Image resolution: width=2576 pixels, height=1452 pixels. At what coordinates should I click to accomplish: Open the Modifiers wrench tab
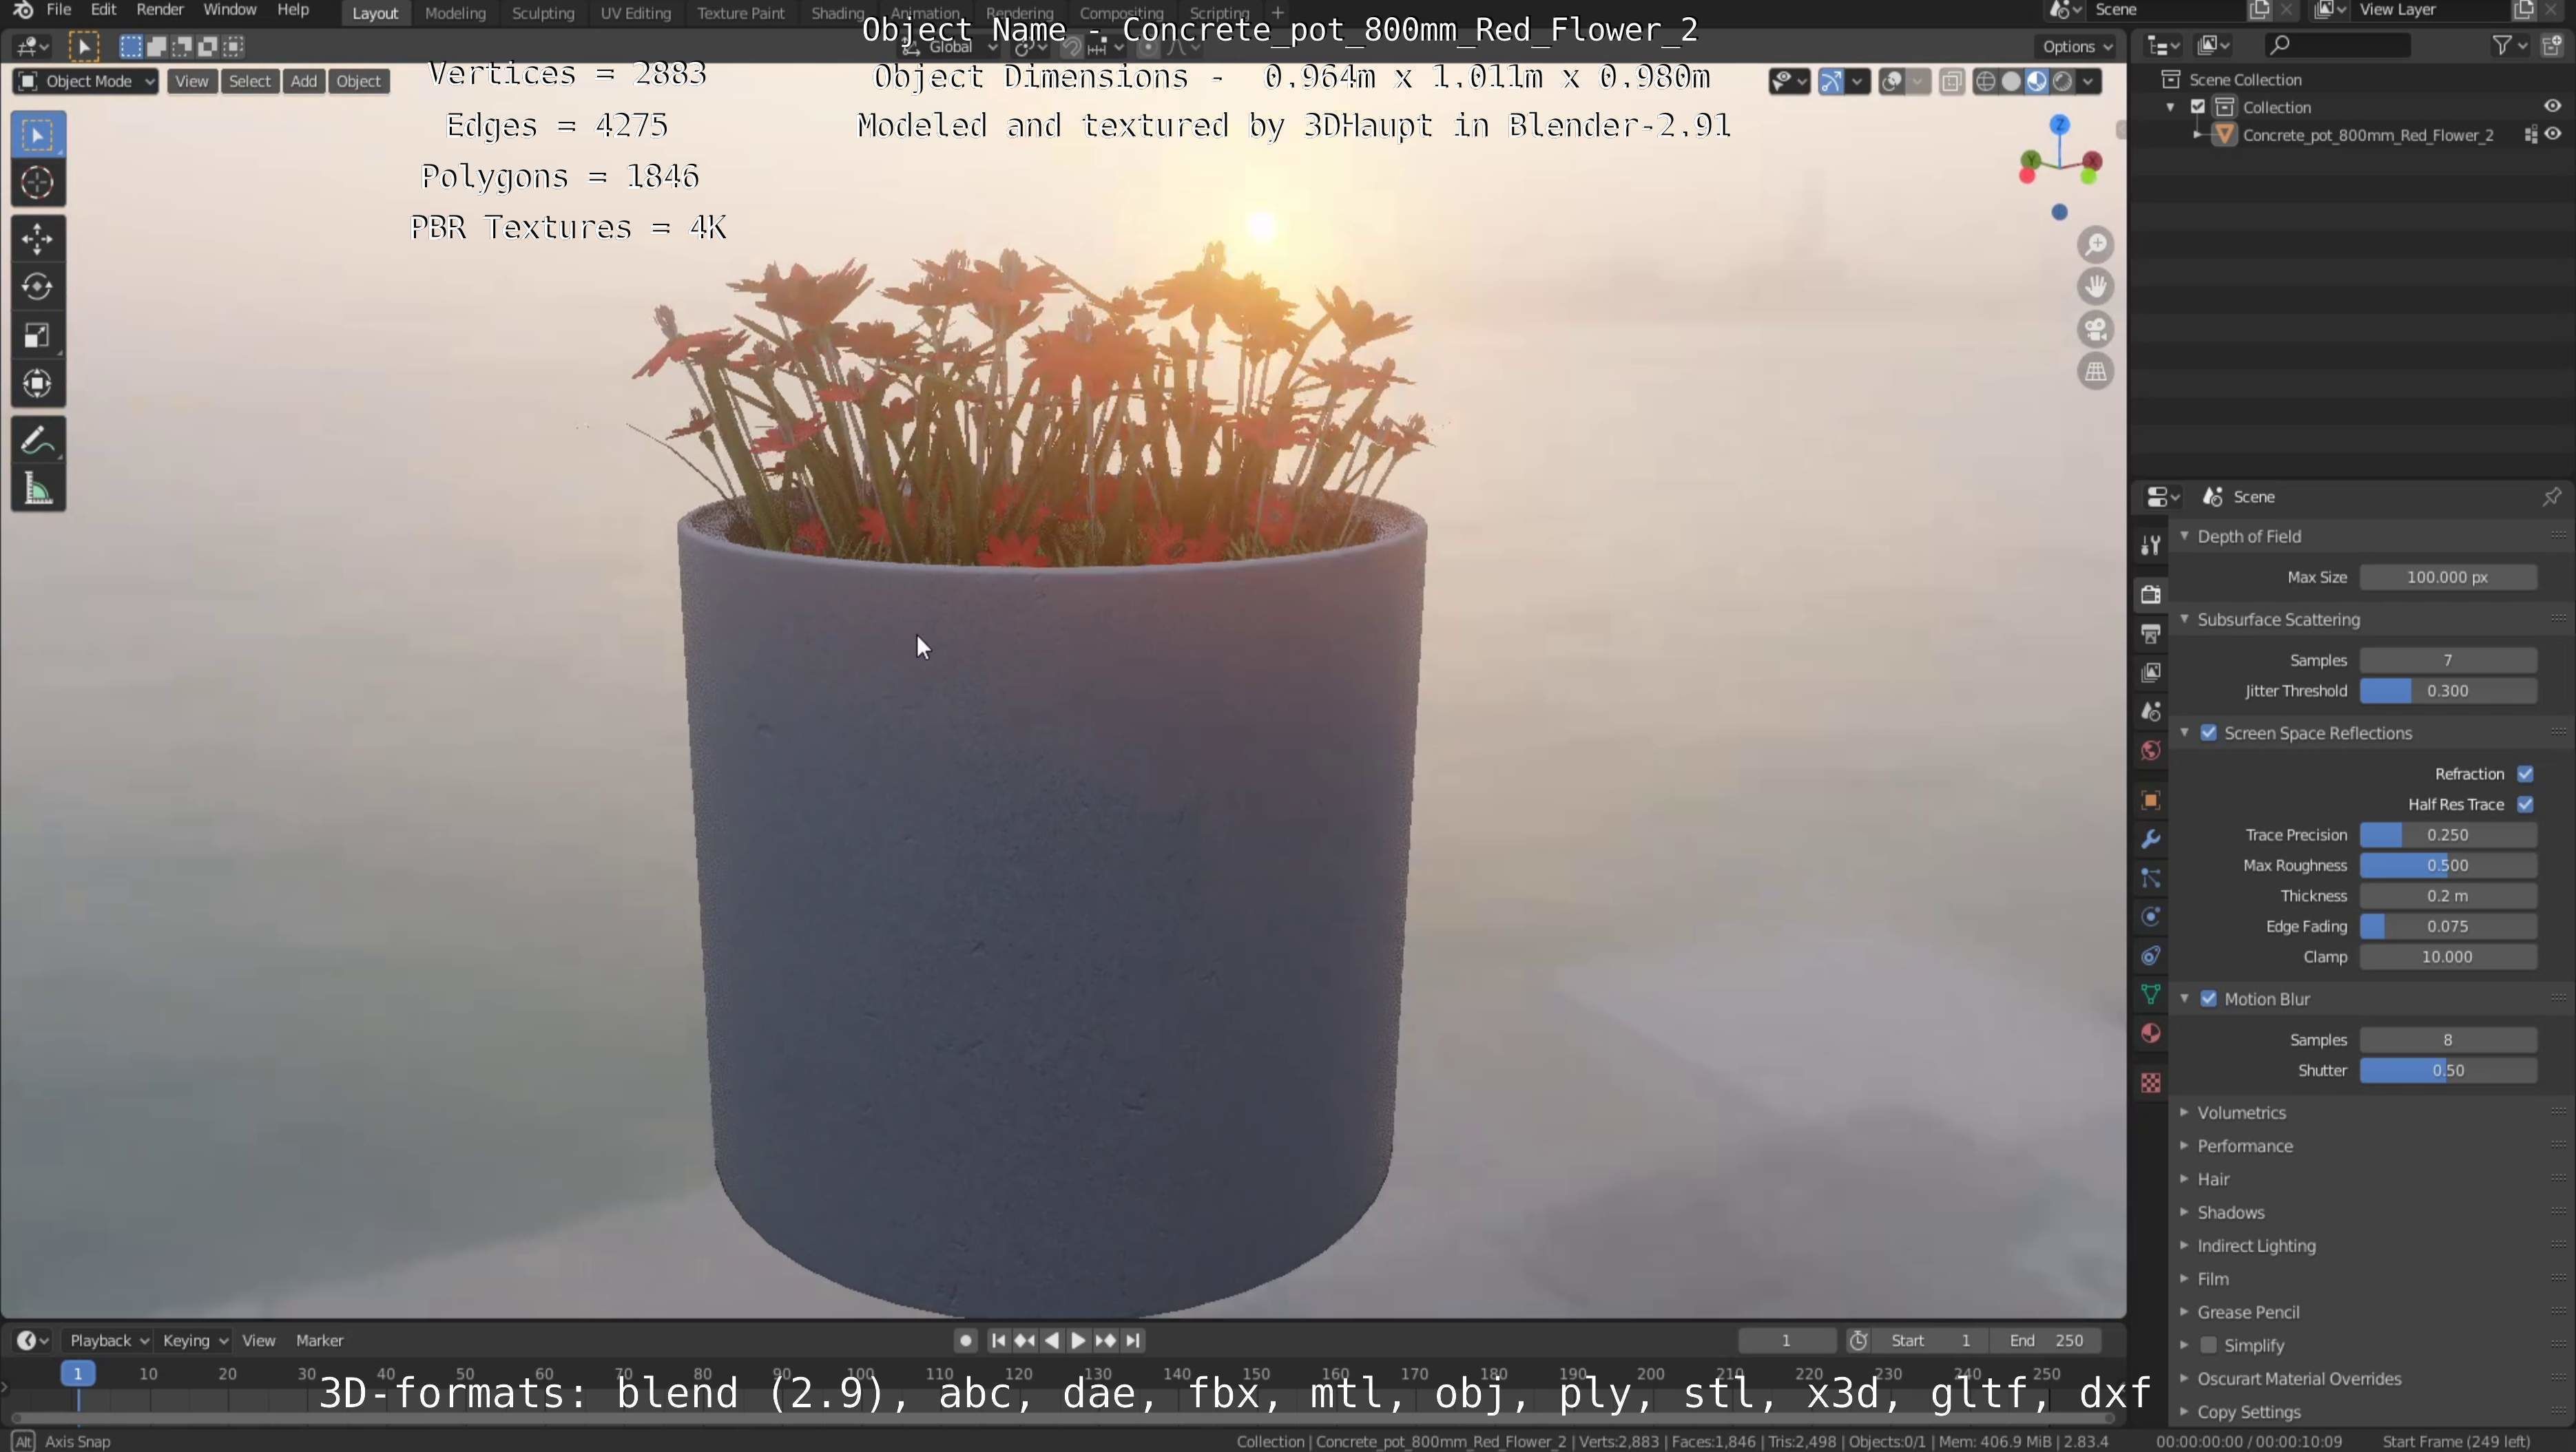tap(2150, 839)
